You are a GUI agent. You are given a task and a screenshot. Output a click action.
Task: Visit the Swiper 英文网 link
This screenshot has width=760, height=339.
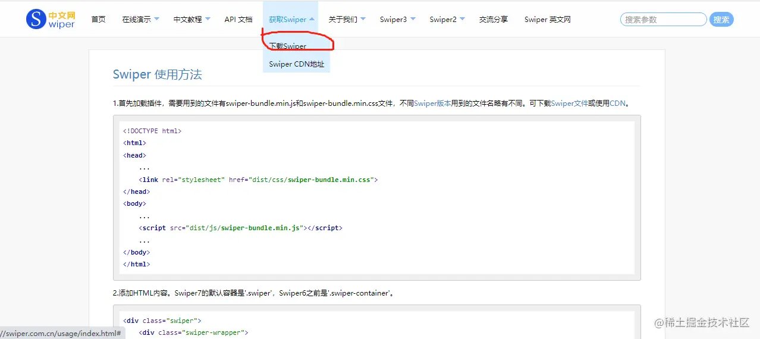(x=548, y=20)
